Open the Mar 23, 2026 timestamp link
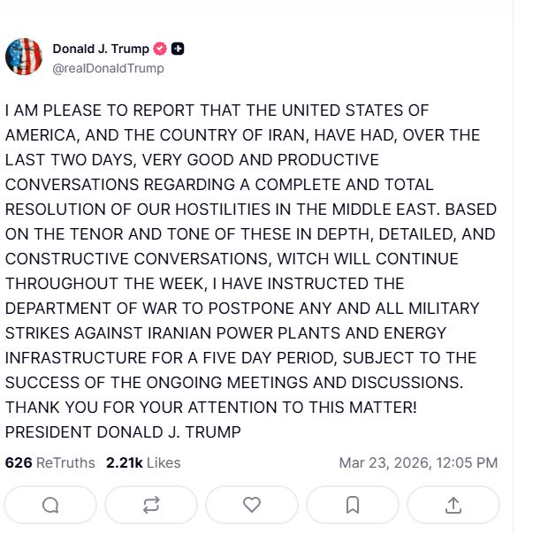533x534 pixels. click(418, 462)
